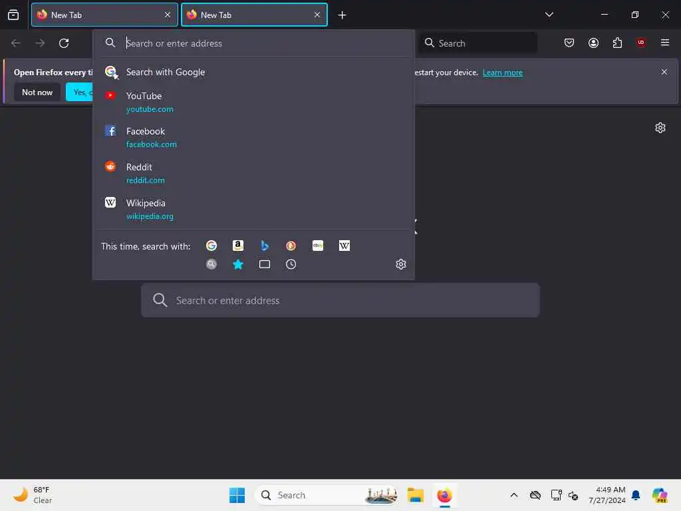Open Save to Pocket icon
Image resolution: width=681 pixels, height=511 pixels.
pyautogui.click(x=569, y=43)
